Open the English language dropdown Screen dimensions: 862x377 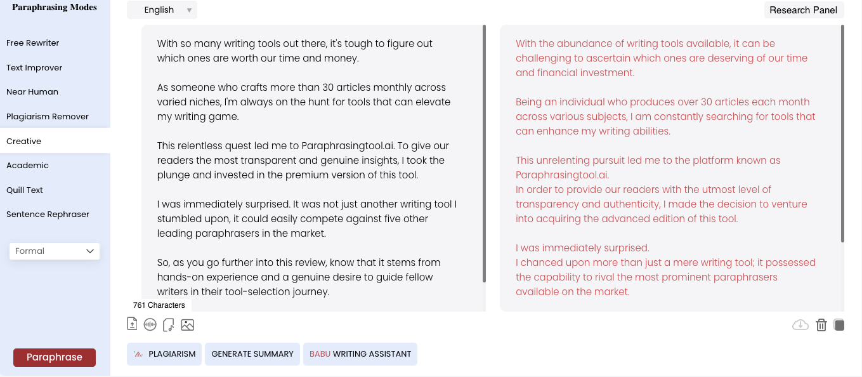pyautogui.click(x=162, y=10)
